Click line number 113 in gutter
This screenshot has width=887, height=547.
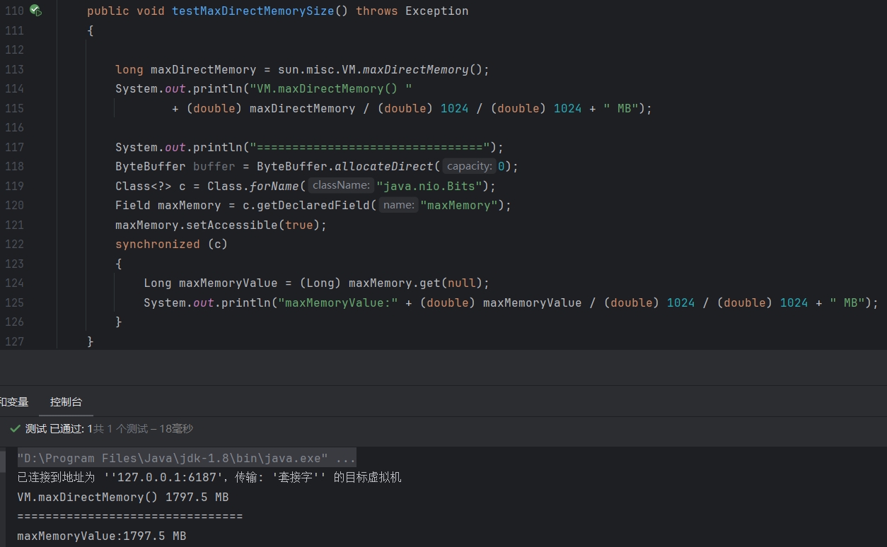click(x=14, y=69)
